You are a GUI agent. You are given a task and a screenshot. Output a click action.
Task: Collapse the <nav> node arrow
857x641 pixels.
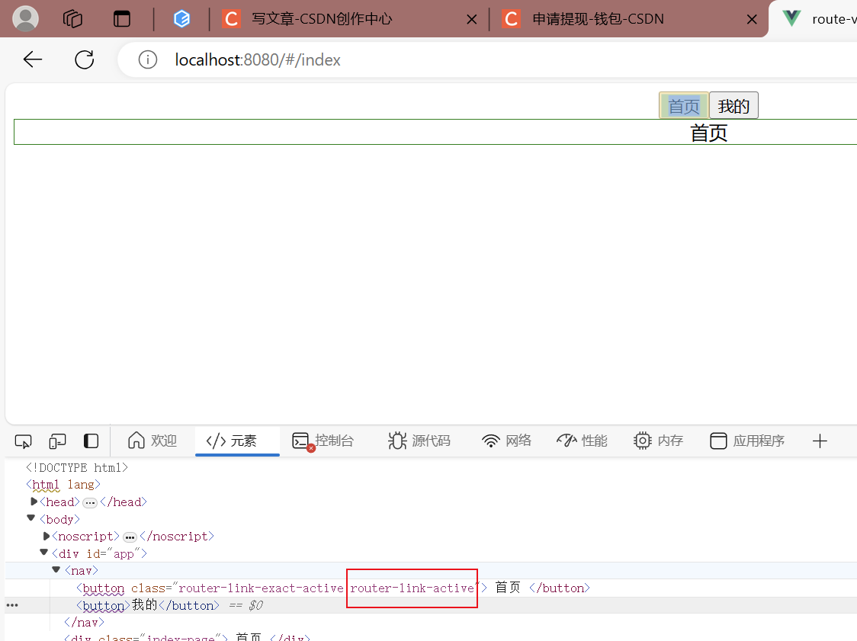pos(56,569)
